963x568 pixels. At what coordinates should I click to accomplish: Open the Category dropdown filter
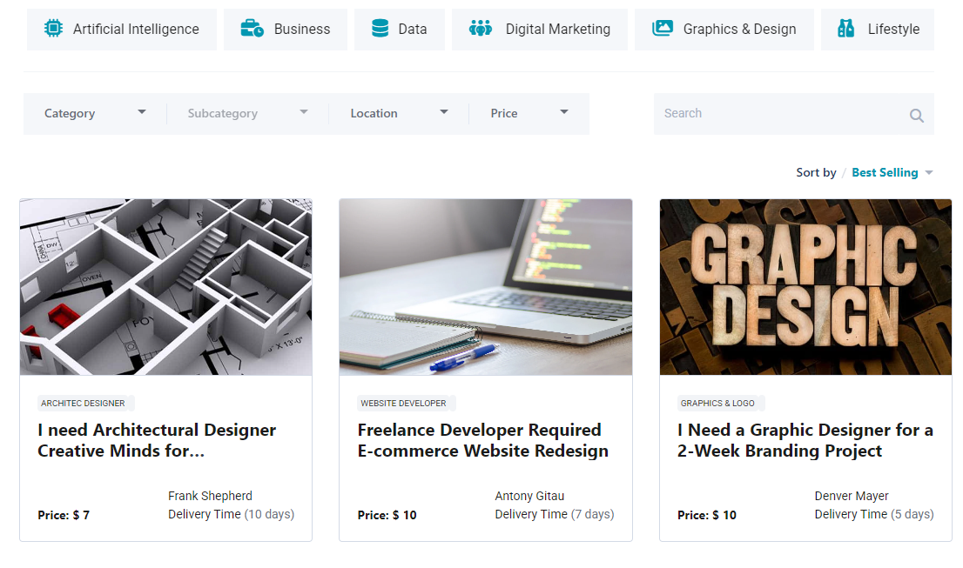pyautogui.click(x=95, y=113)
